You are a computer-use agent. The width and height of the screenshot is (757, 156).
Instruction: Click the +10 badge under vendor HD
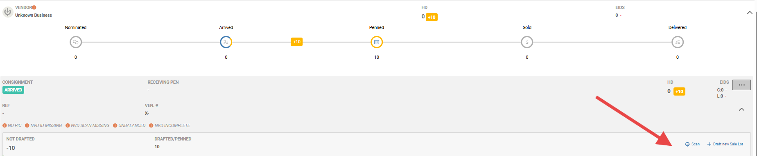point(432,17)
